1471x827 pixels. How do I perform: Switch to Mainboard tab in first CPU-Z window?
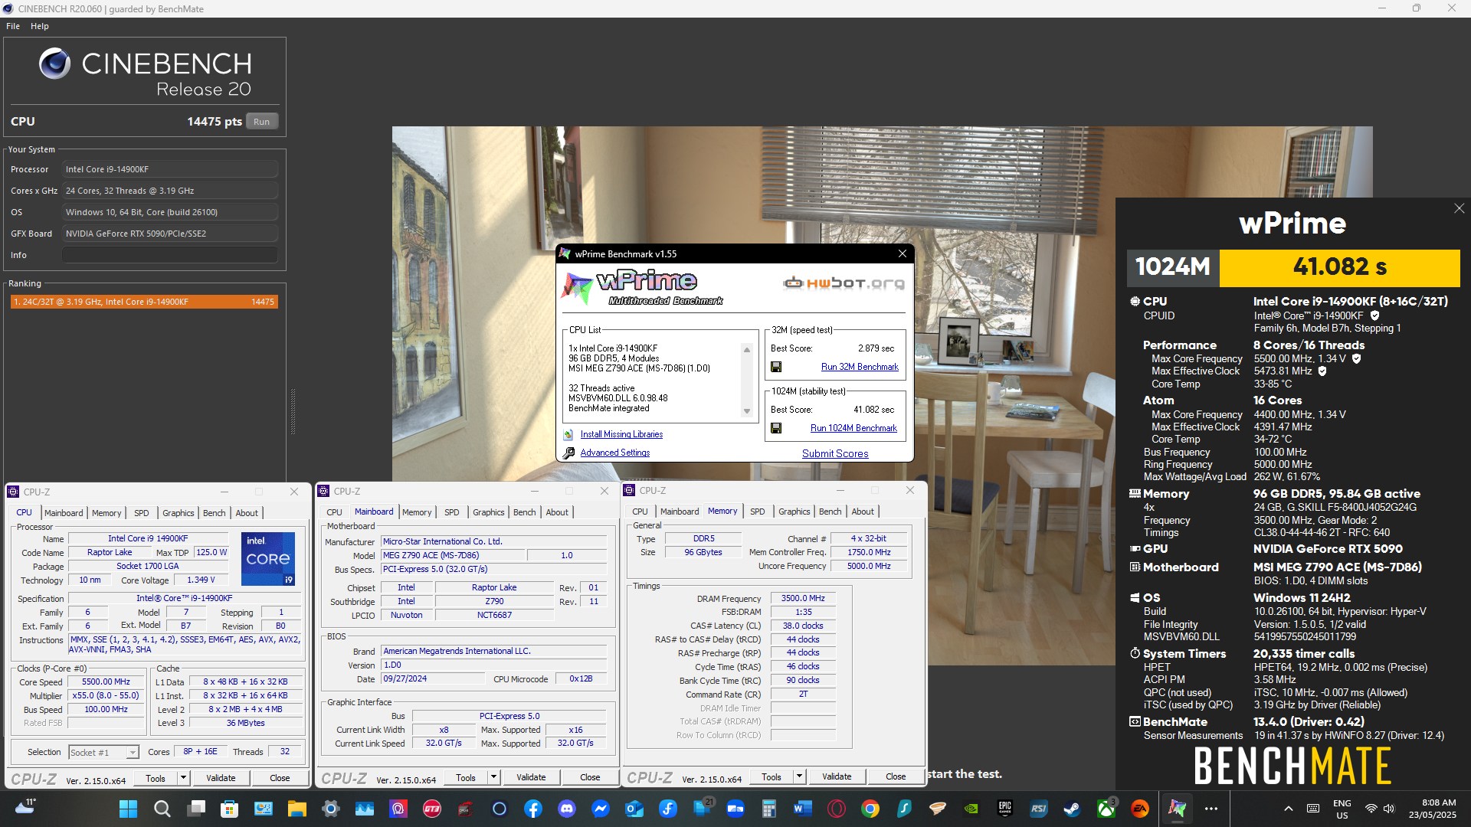click(x=64, y=513)
